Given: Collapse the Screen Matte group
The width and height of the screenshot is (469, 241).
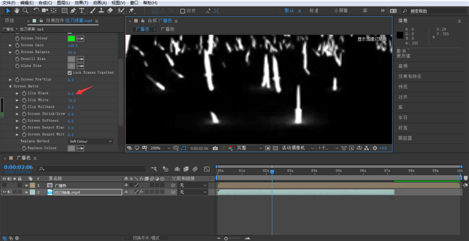Looking at the screenshot, I should point(10,86).
